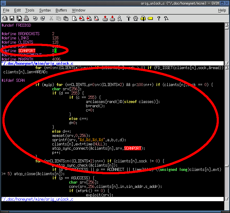Click lower pane scrollbar up arrow

pos(227,68)
